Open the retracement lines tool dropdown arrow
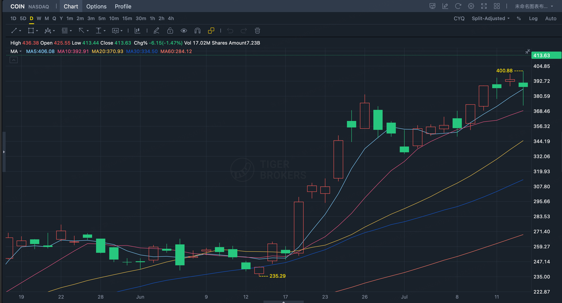Image resolution: width=562 pixels, height=303 pixels. coord(71,31)
